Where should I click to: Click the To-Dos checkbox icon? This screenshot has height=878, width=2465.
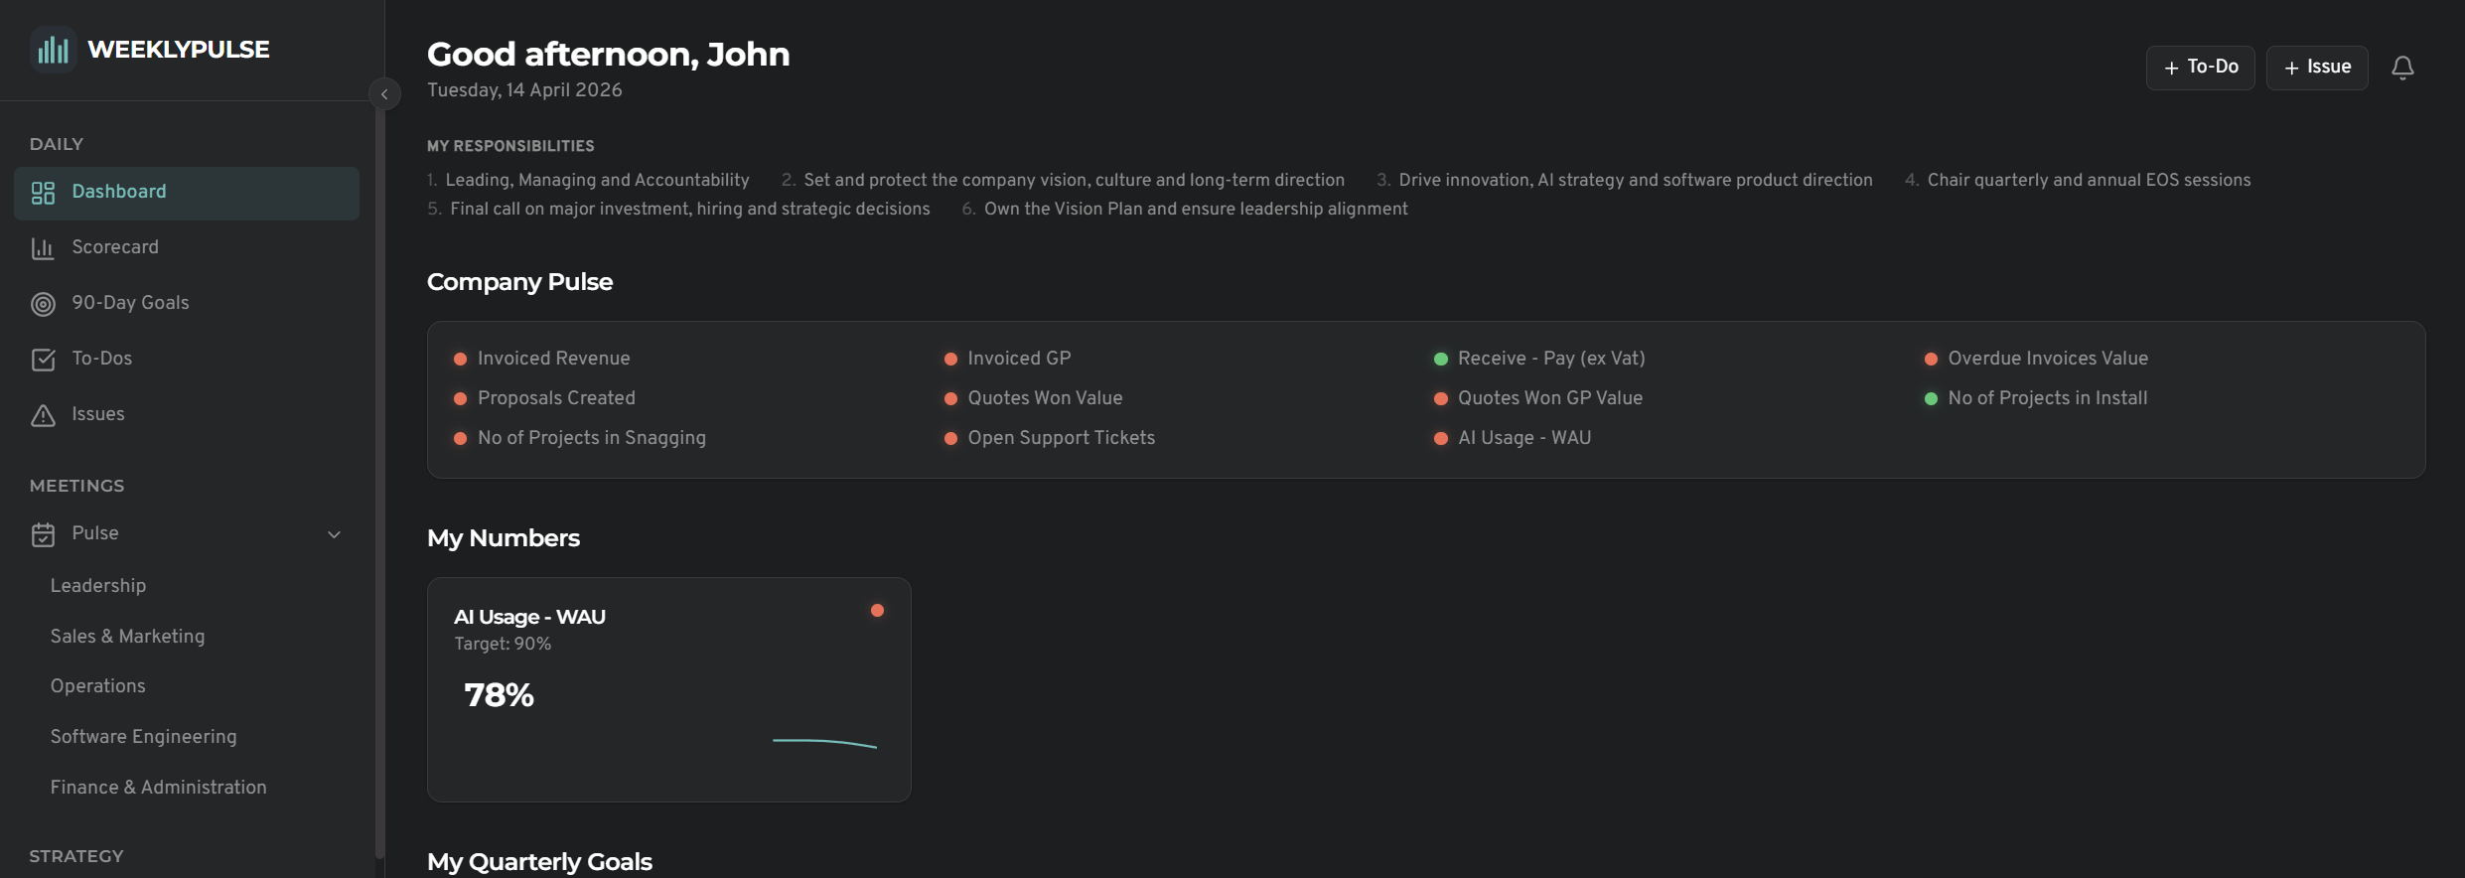[x=43, y=360]
